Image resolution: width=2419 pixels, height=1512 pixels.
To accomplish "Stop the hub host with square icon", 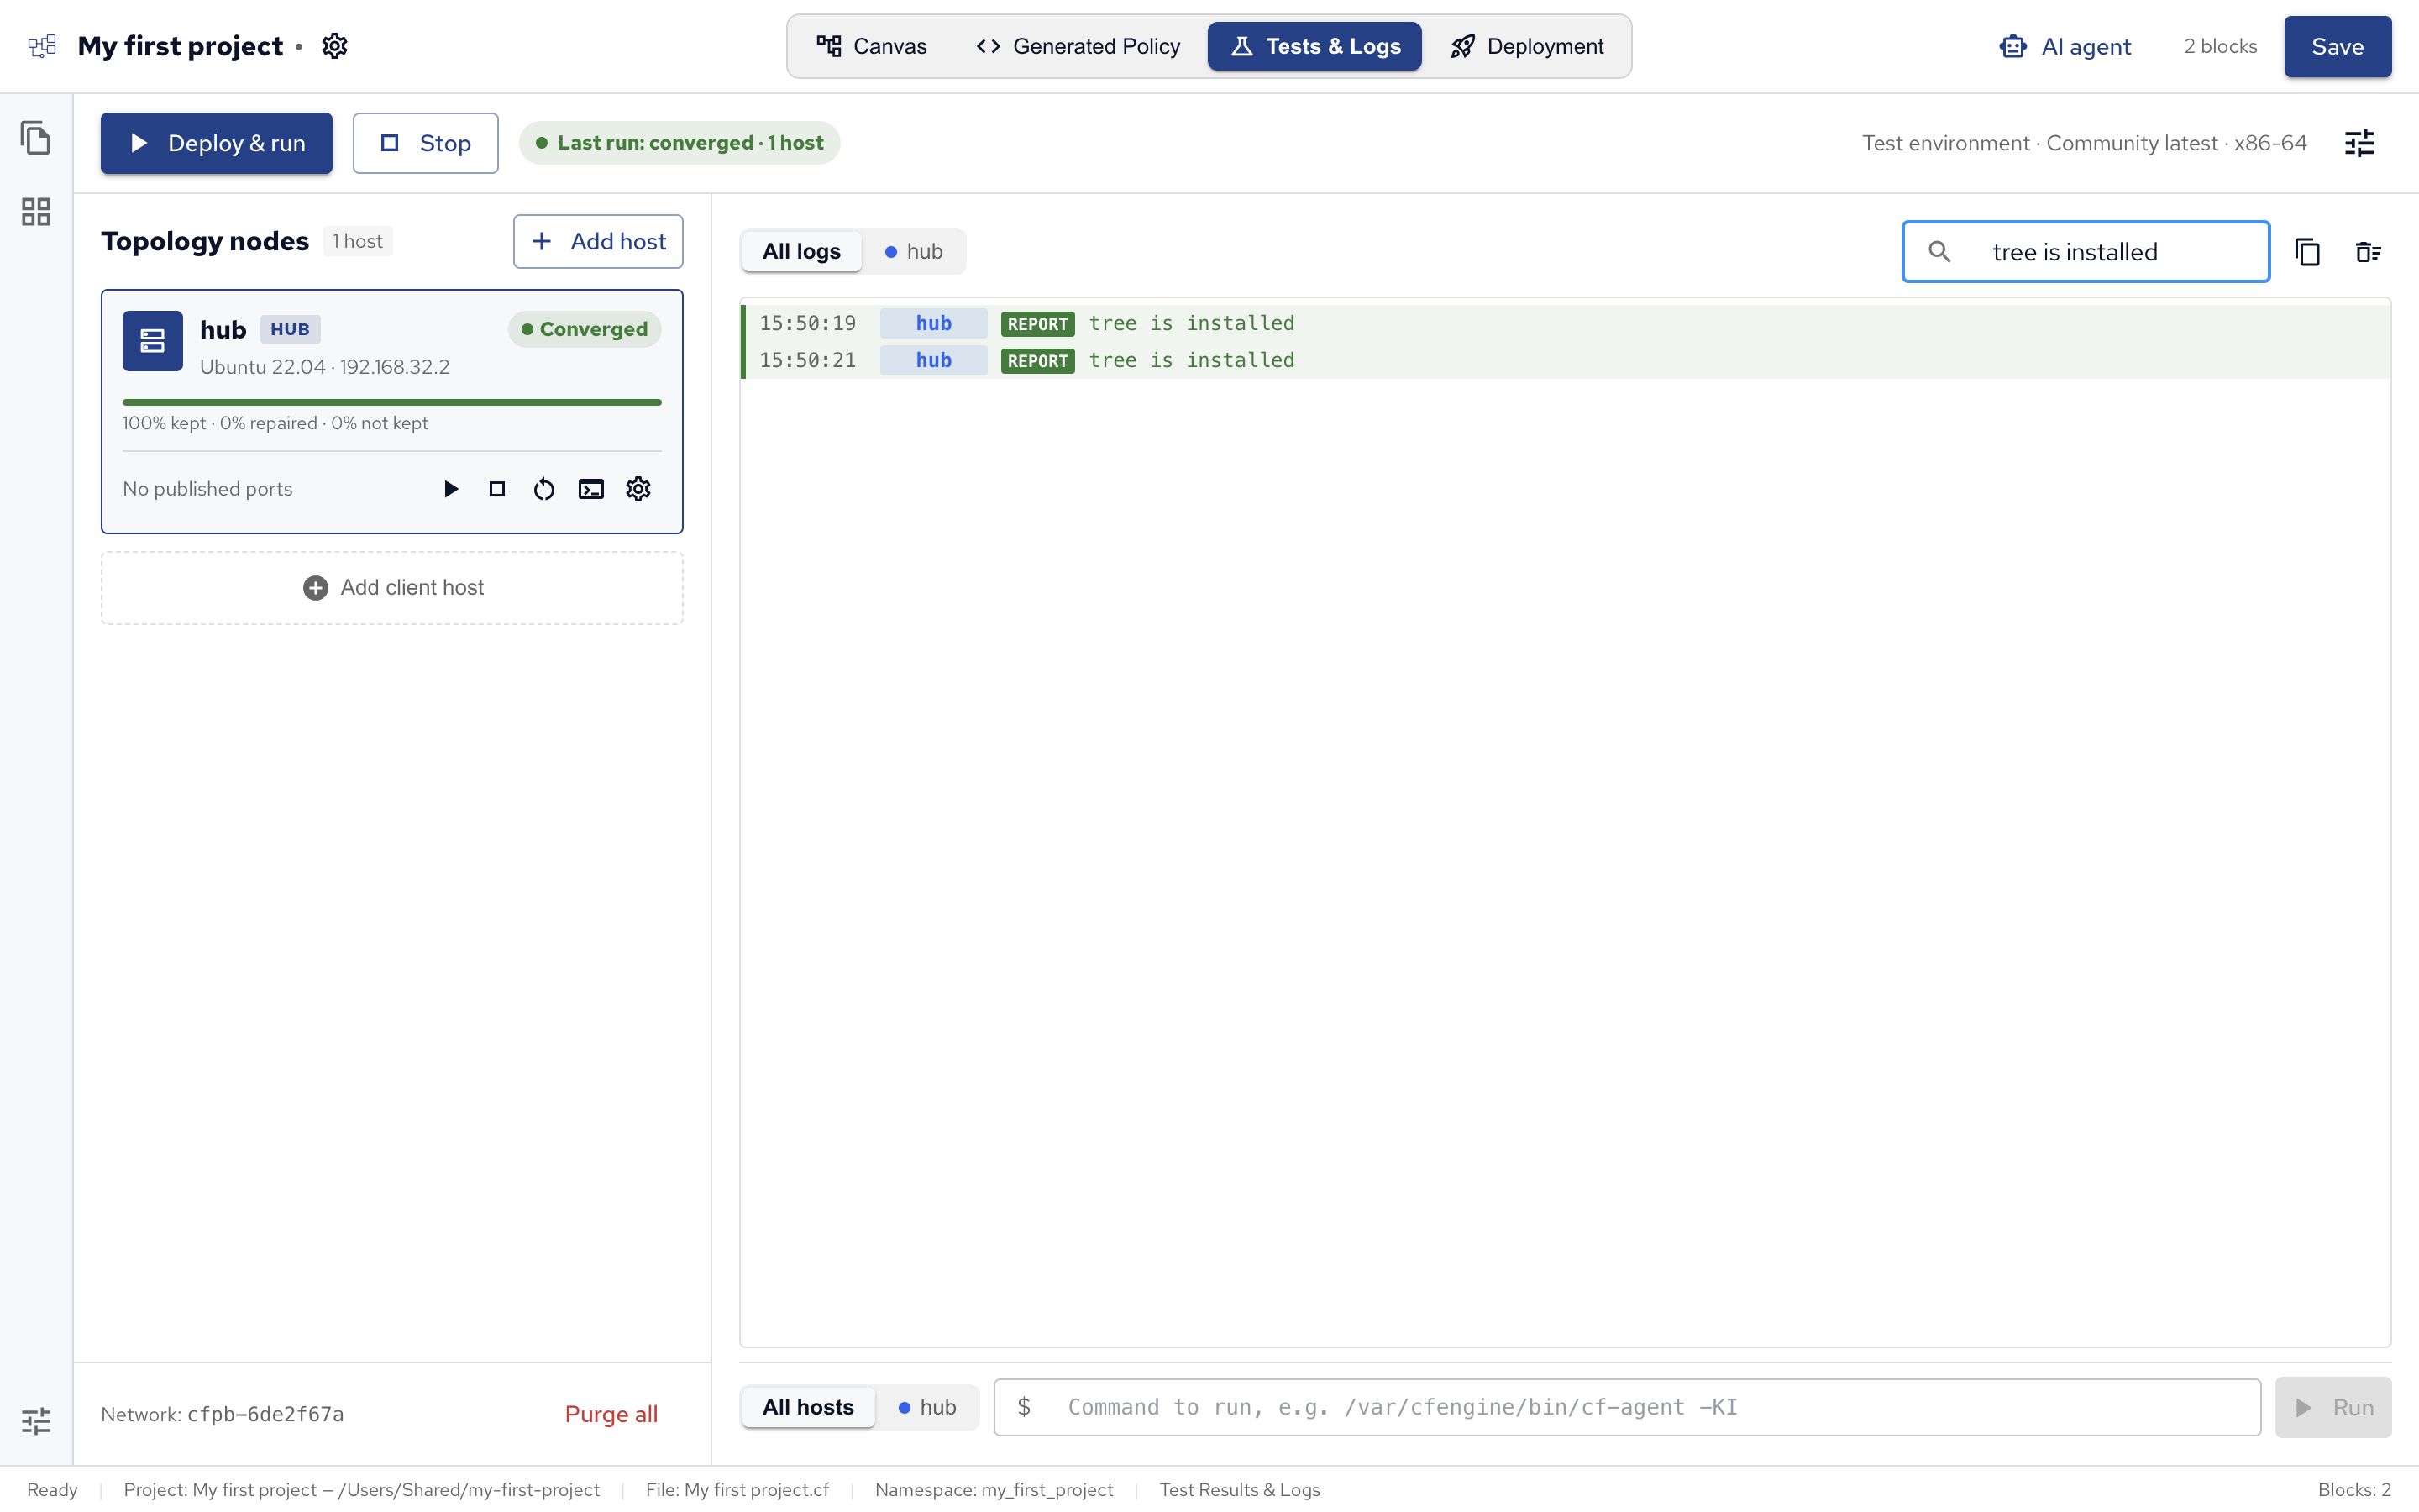I will click(x=496, y=489).
